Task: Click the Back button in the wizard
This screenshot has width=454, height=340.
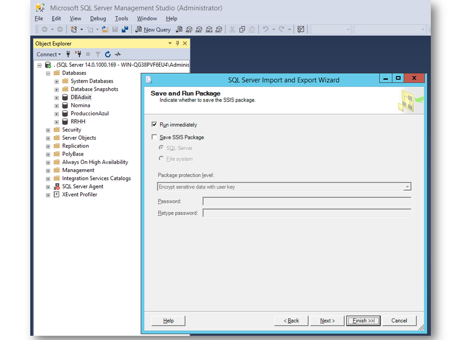Action: point(291,320)
